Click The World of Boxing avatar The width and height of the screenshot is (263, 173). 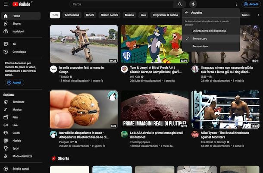pyautogui.click(x=195, y=135)
